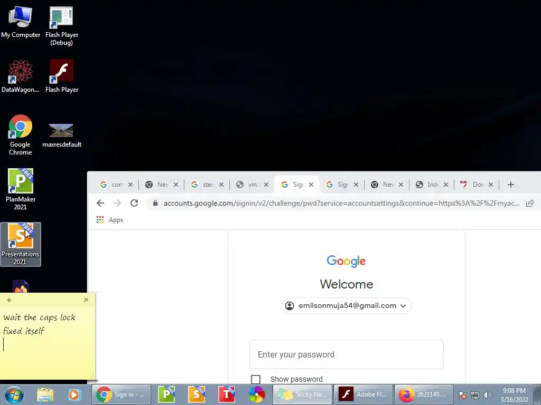541x405 pixels.
Task: Share this page via the share icon
Action: [530, 203]
